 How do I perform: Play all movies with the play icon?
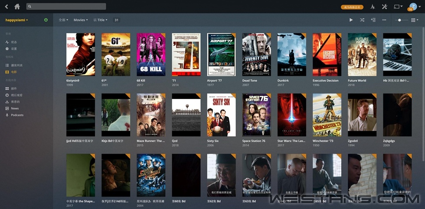point(351,20)
